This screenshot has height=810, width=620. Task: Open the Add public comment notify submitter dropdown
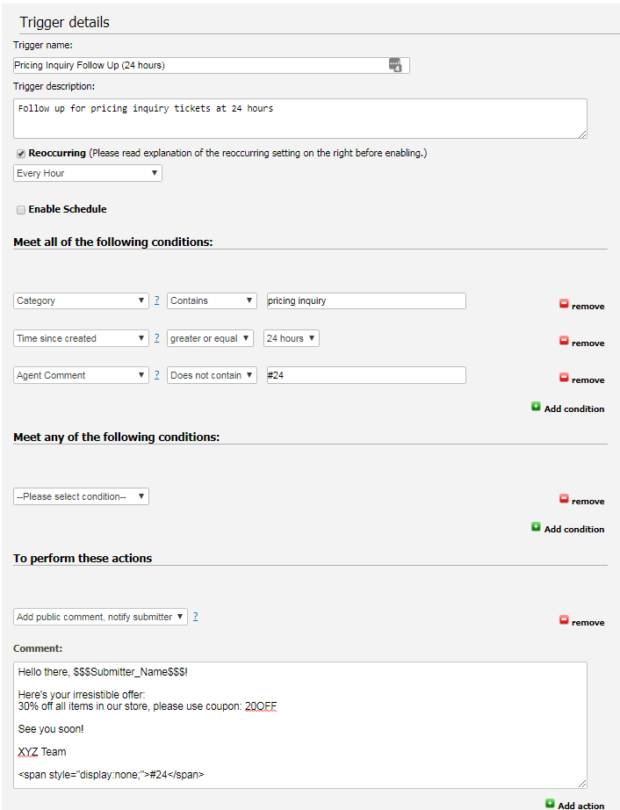(x=99, y=616)
